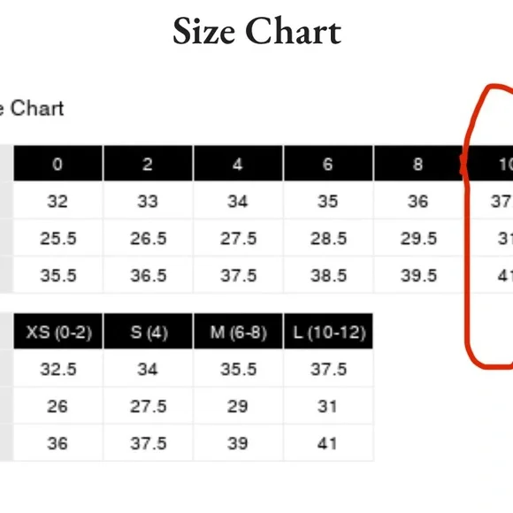The image size is (513, 513).
Task: Click the 31 cell under L (10-12)
Action: click(x=328, y=406)
